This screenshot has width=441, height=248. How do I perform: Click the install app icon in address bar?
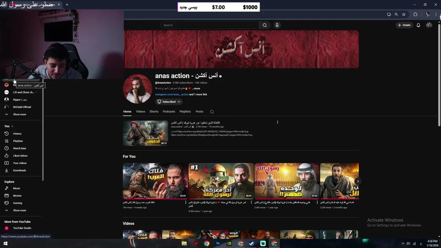tap(389, 14)
